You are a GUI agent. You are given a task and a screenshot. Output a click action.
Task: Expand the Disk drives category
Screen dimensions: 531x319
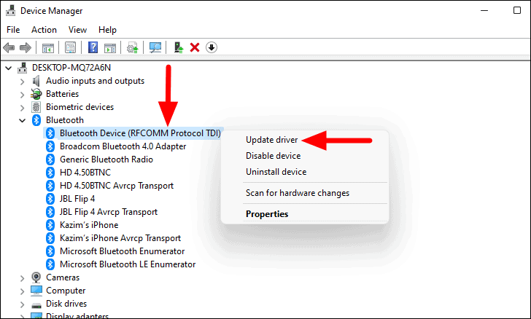[22, 304]
